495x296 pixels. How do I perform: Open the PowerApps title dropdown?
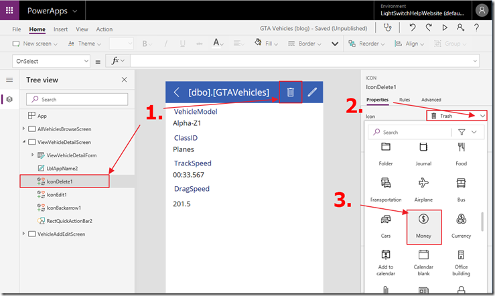[75, 11]
